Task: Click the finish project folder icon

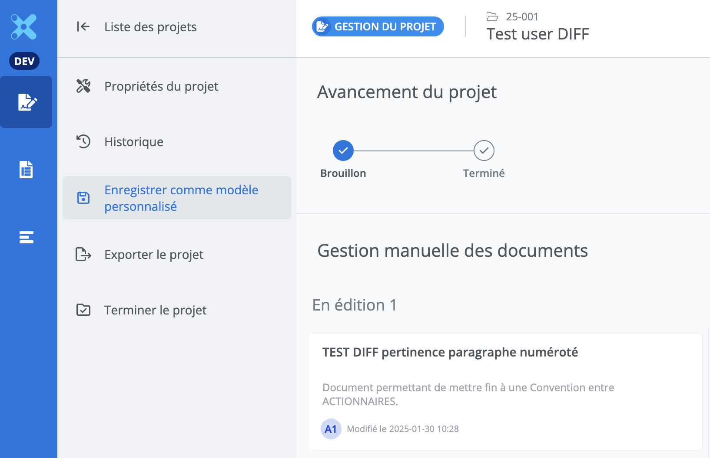Action: pyautogui.click(x=83, y=310)
